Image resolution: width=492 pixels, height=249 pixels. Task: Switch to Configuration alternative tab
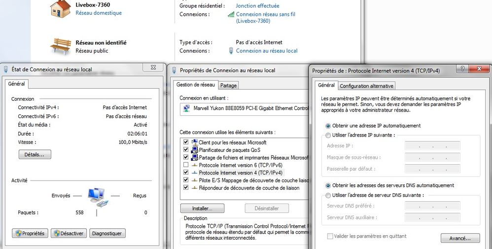tap(366, 86)
